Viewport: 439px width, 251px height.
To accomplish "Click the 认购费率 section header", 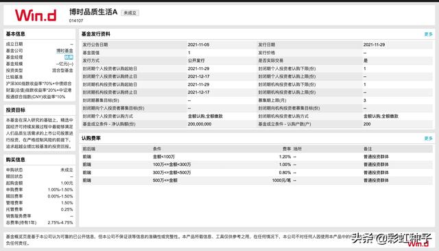I will pos(91,138).
